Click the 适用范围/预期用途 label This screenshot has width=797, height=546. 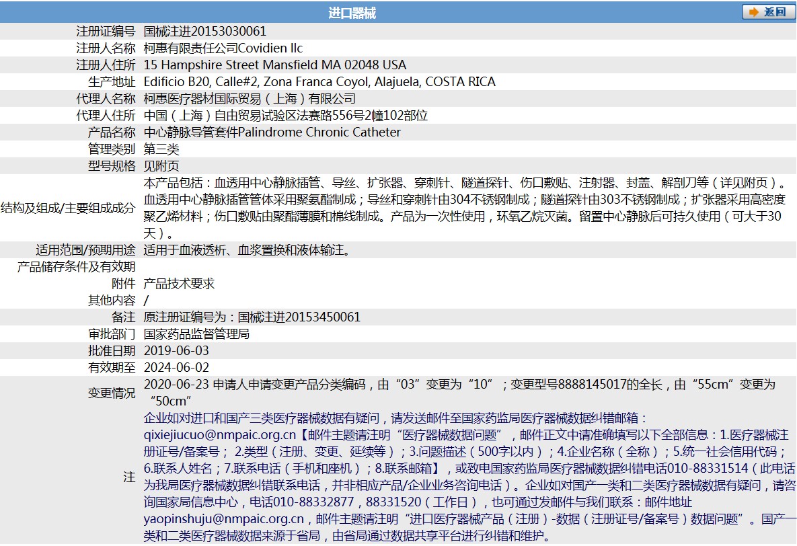point(85,250)
